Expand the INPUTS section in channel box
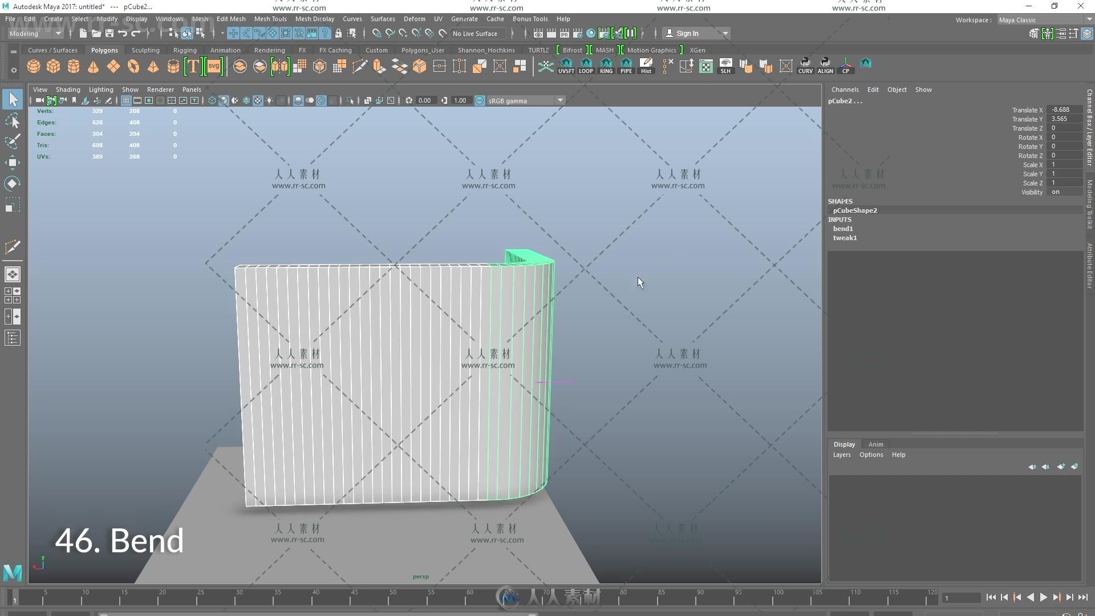 [838, 219]
